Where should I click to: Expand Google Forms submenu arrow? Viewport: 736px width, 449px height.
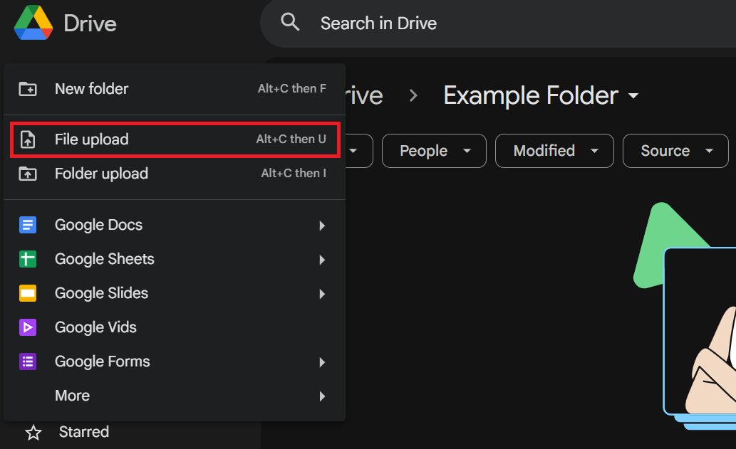[x=322, y=362]
